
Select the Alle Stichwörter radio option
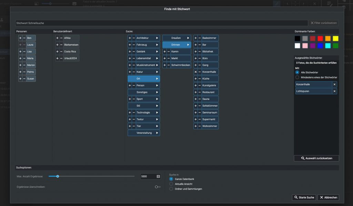click(x=297, y=72)
